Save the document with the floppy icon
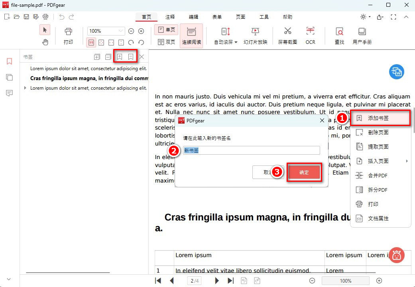The image size is (415, 287). [x=26, y=17]
